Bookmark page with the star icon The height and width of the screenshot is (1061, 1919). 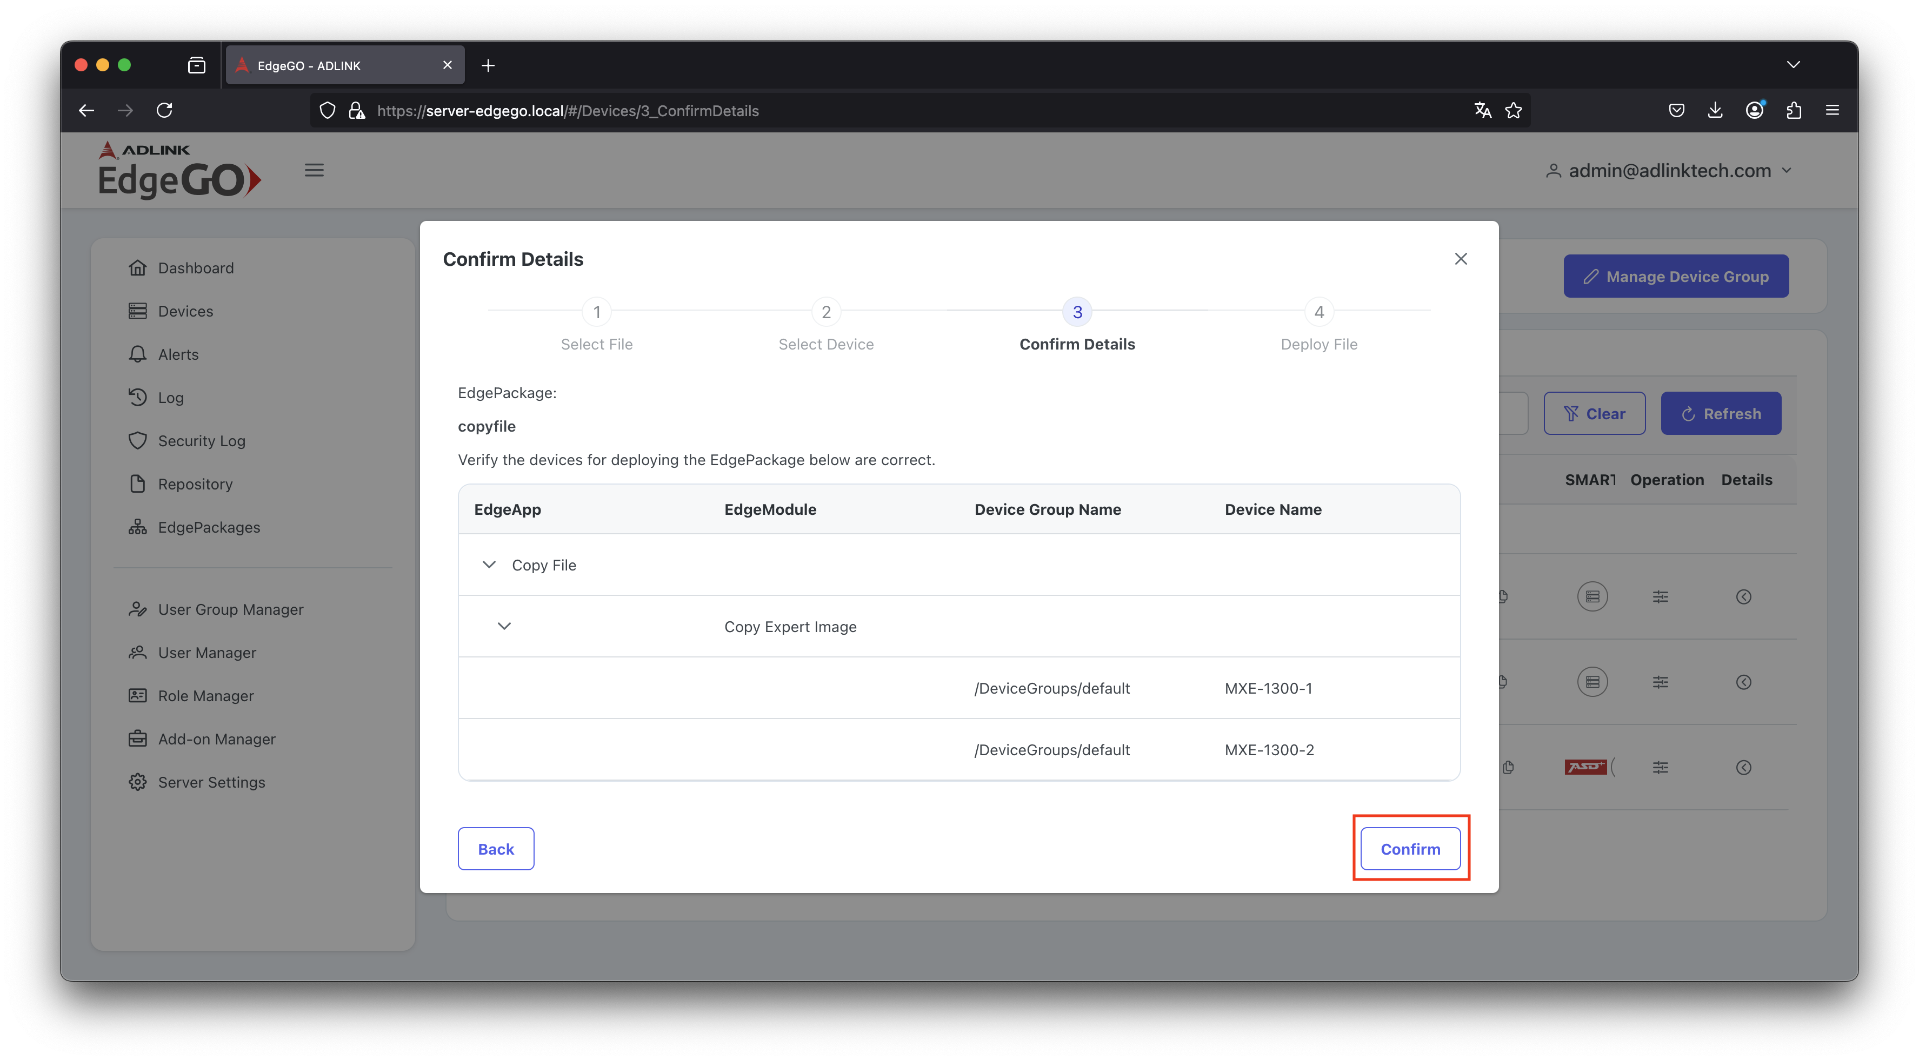tap(1513, 110)
